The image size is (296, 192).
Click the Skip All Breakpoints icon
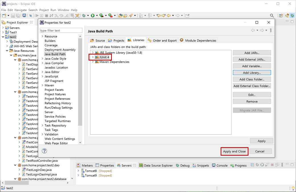(x=30, y=16)
